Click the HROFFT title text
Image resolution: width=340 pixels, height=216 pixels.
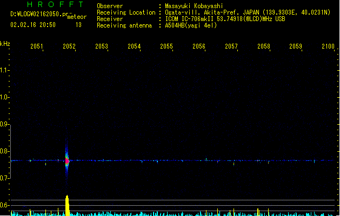coord(56,4)
